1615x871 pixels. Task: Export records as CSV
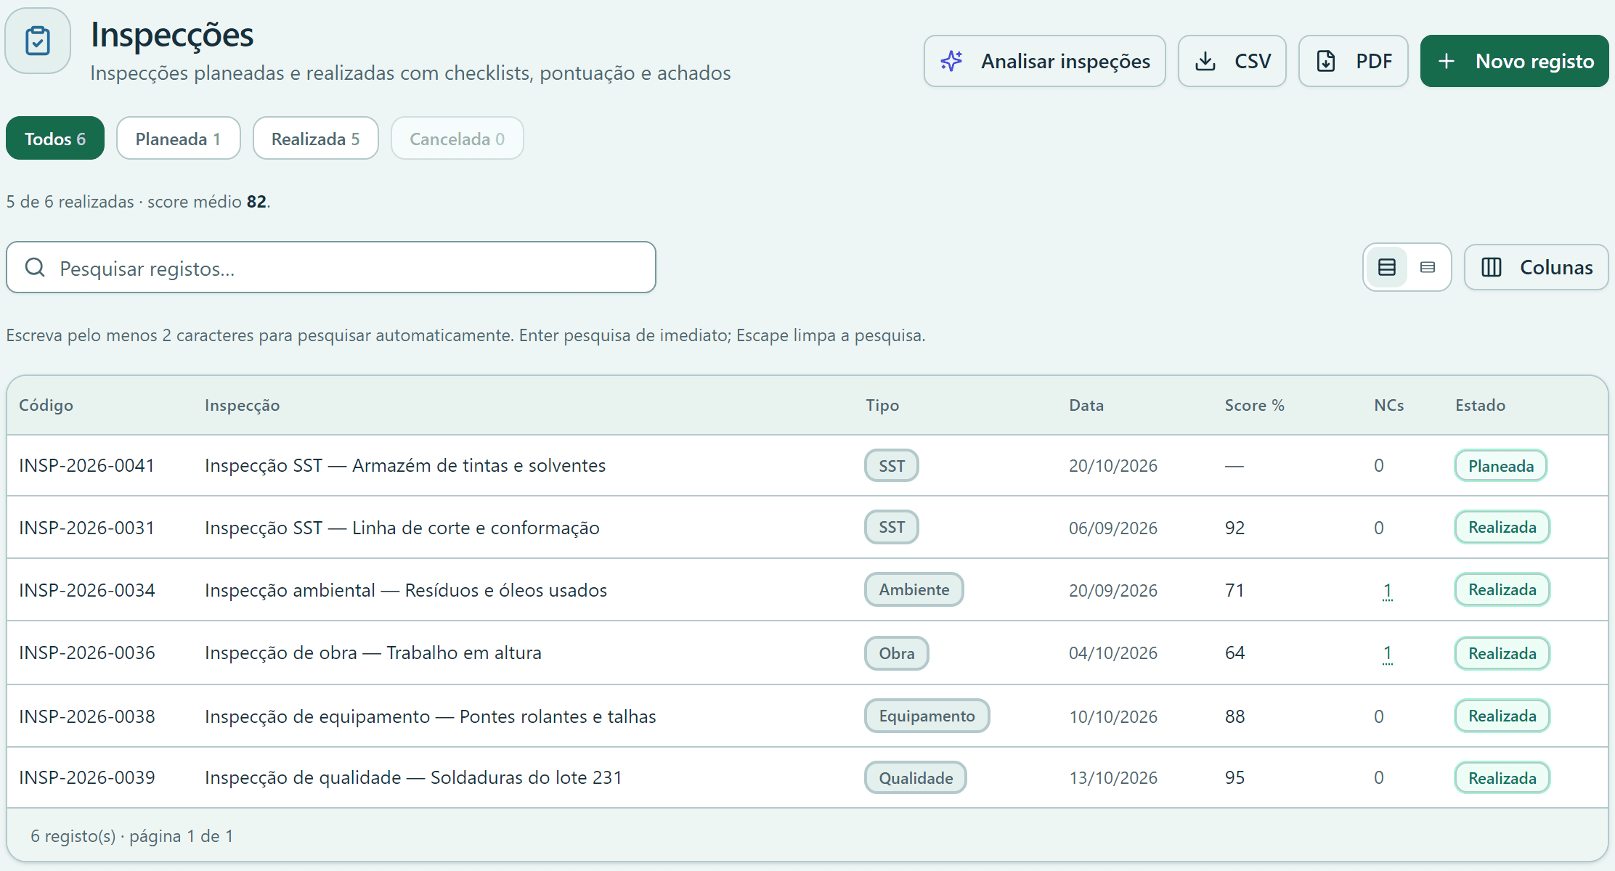1232,61
